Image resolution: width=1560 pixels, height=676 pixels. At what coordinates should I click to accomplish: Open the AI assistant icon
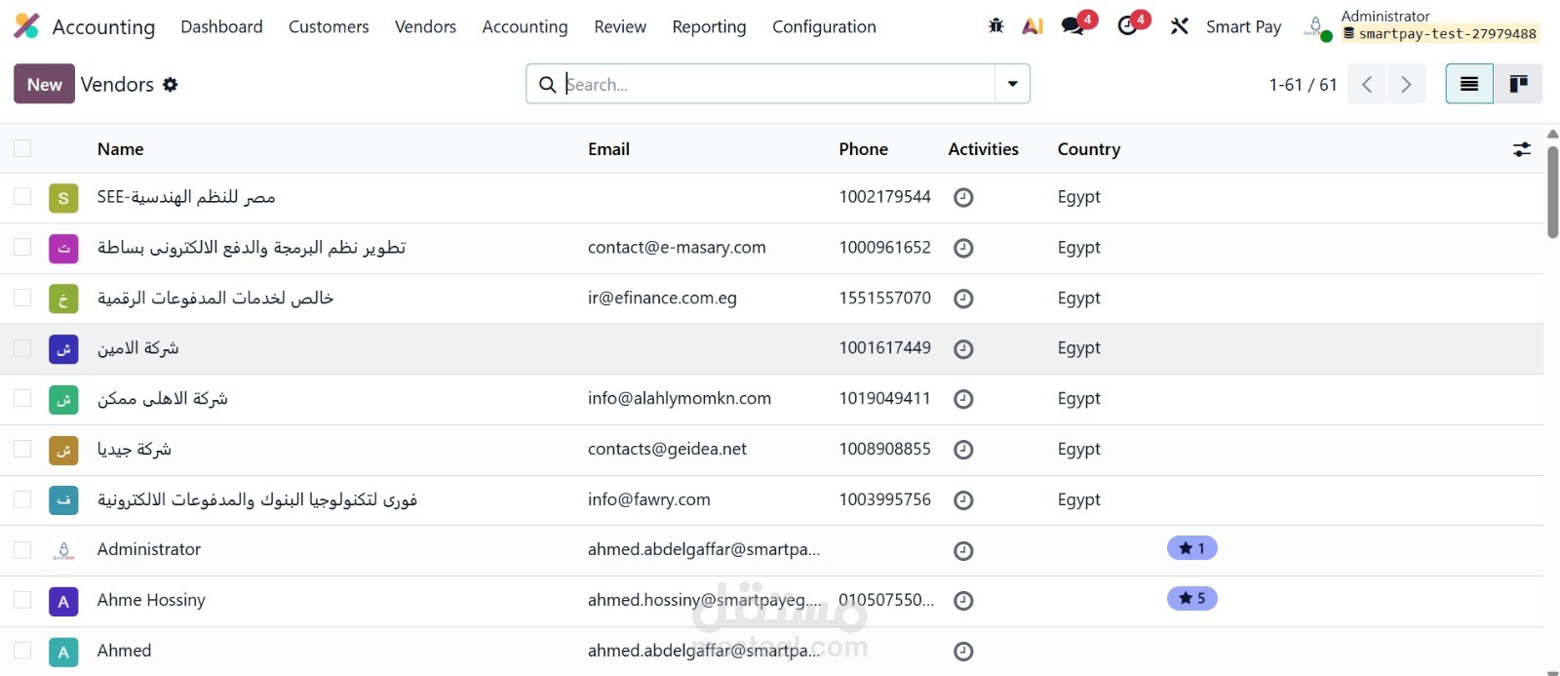pos(1033,26)
